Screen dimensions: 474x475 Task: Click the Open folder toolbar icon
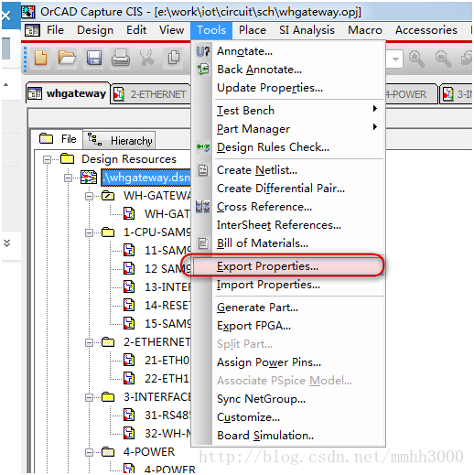(67, 58)
